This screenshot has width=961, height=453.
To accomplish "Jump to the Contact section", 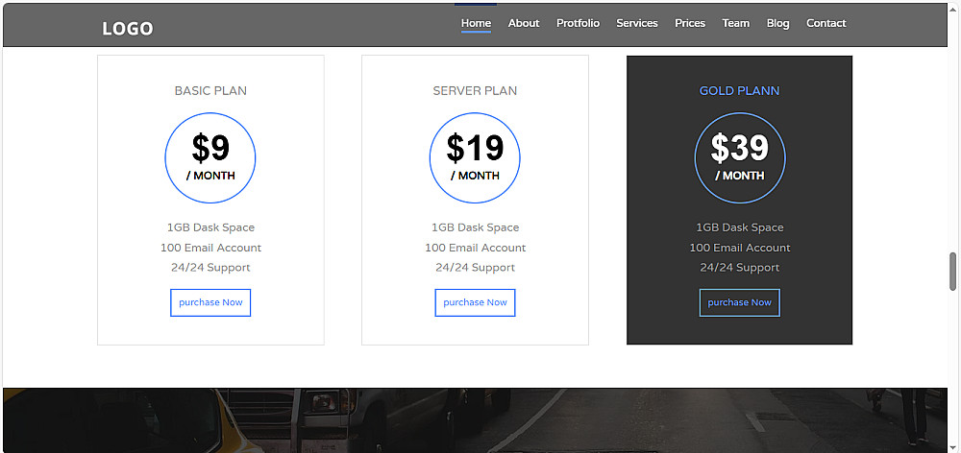I will pyautogui.click(x=826, y=23).
